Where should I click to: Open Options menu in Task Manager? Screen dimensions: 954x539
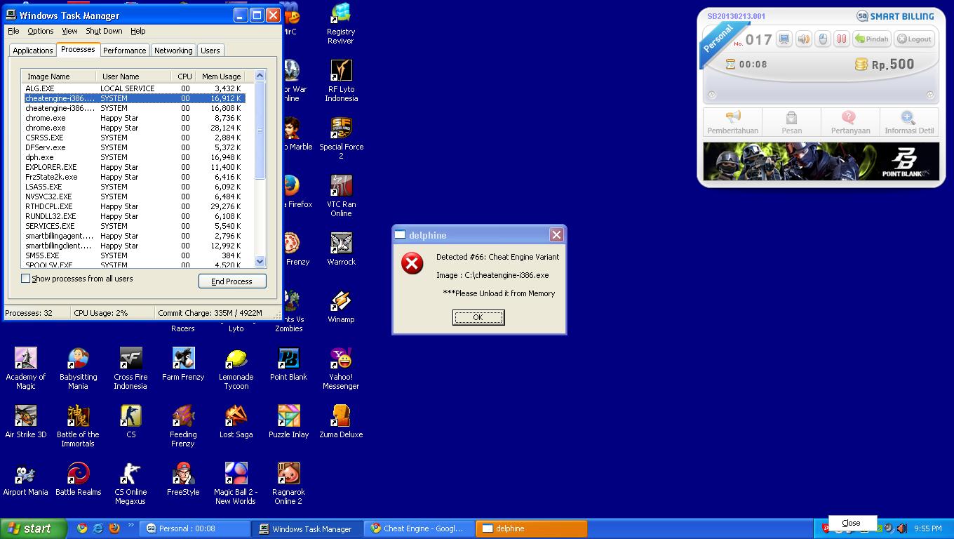[40, 31]
